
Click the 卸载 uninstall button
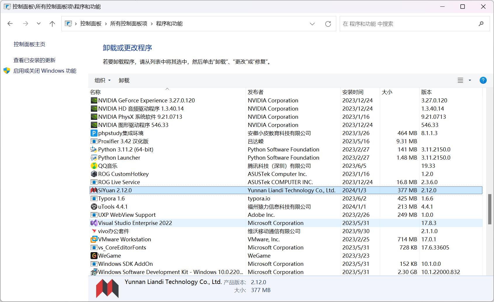(124, 80)
